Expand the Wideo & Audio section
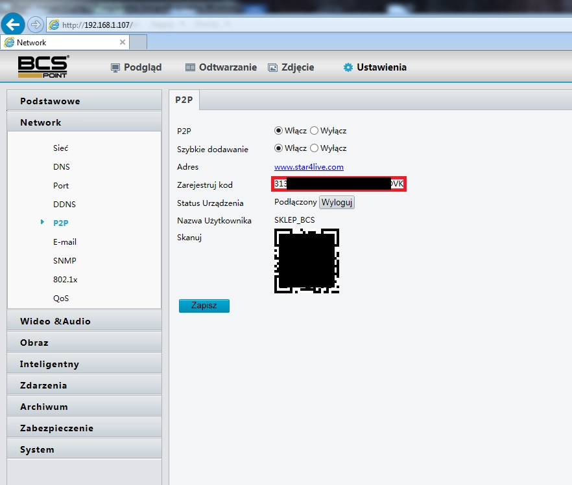The width and height of the screenshot is (572, 485). pos(84,321)
